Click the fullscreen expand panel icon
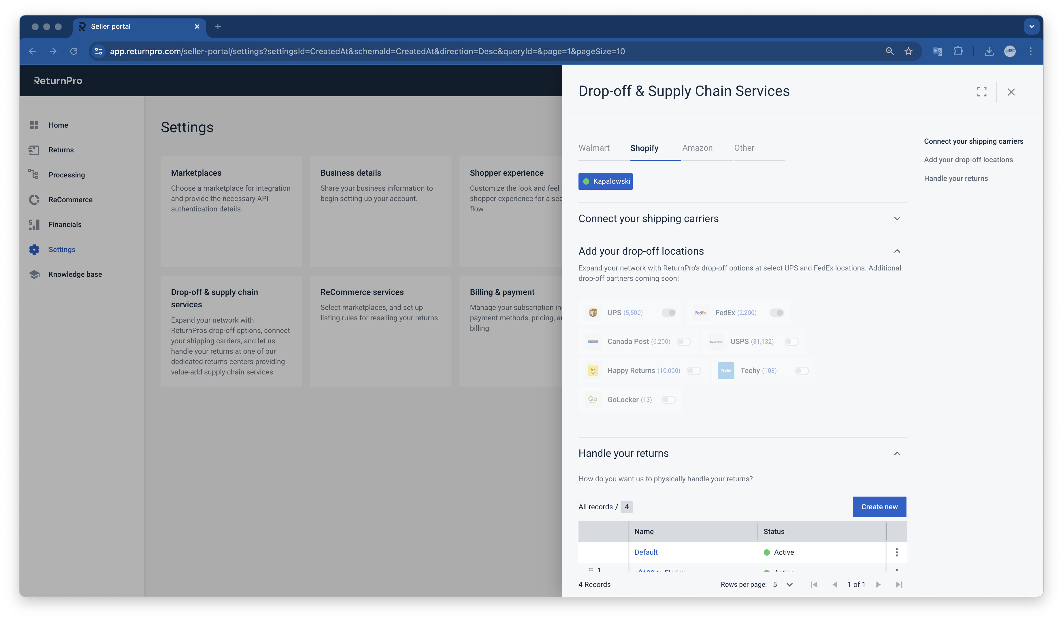 click(x=981, y=92)
